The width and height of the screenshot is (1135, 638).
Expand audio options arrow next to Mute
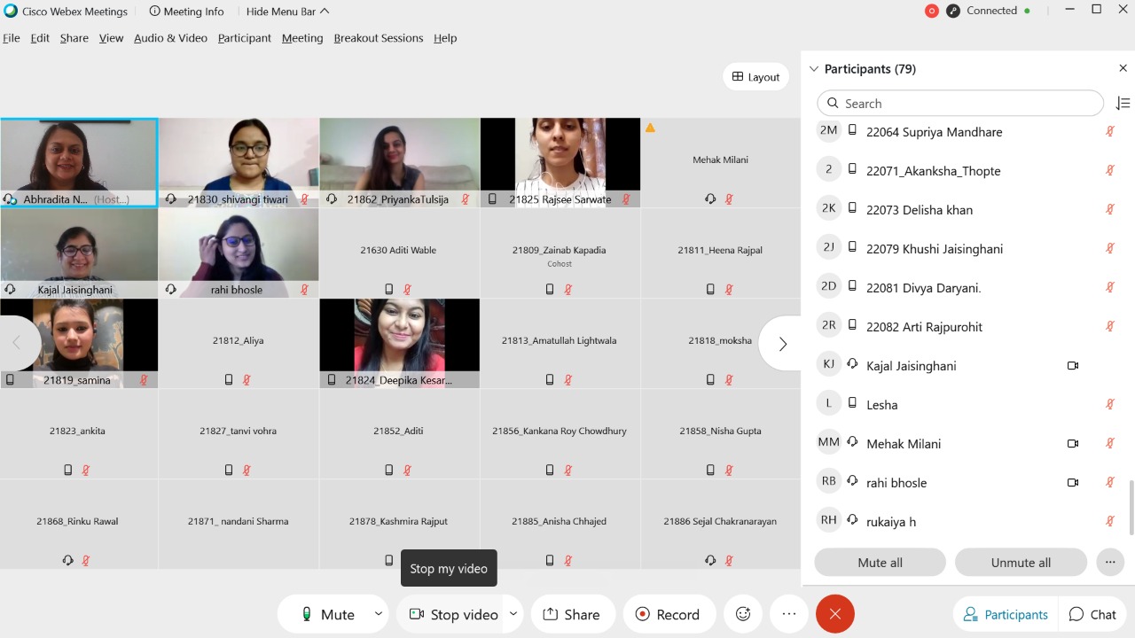point(378,614)
